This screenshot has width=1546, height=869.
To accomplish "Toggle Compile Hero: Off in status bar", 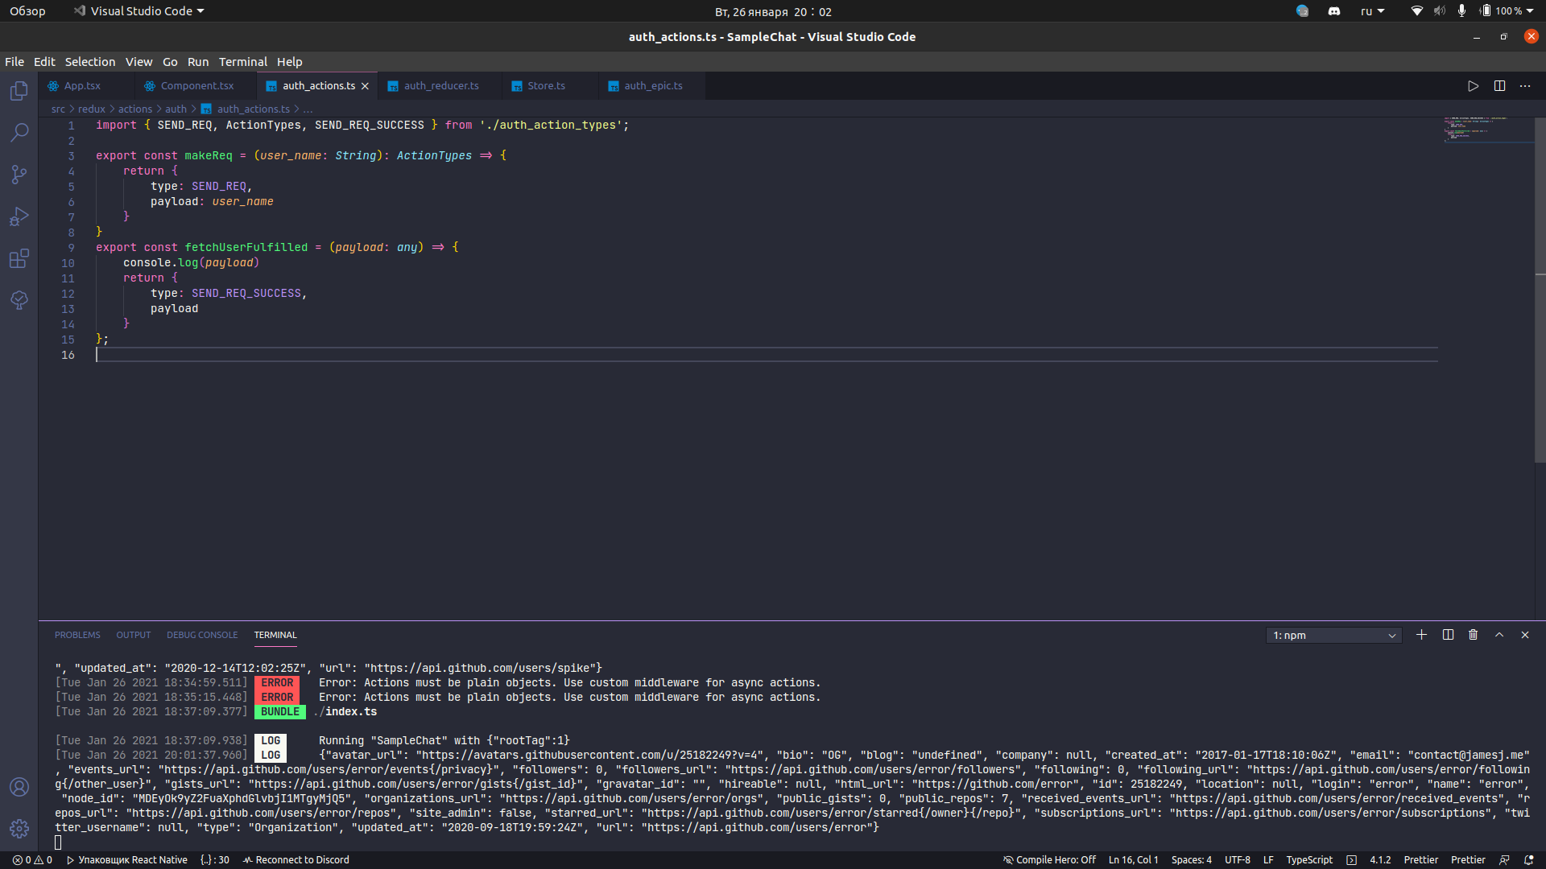I will (x=1049, y=859).
